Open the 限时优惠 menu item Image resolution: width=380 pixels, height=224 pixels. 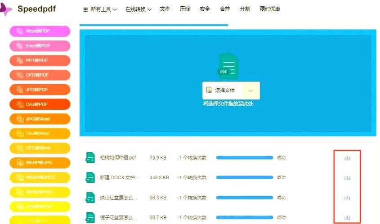tap(270, 9)
